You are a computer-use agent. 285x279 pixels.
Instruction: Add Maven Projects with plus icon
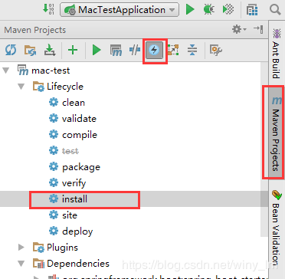click(73, 50)
